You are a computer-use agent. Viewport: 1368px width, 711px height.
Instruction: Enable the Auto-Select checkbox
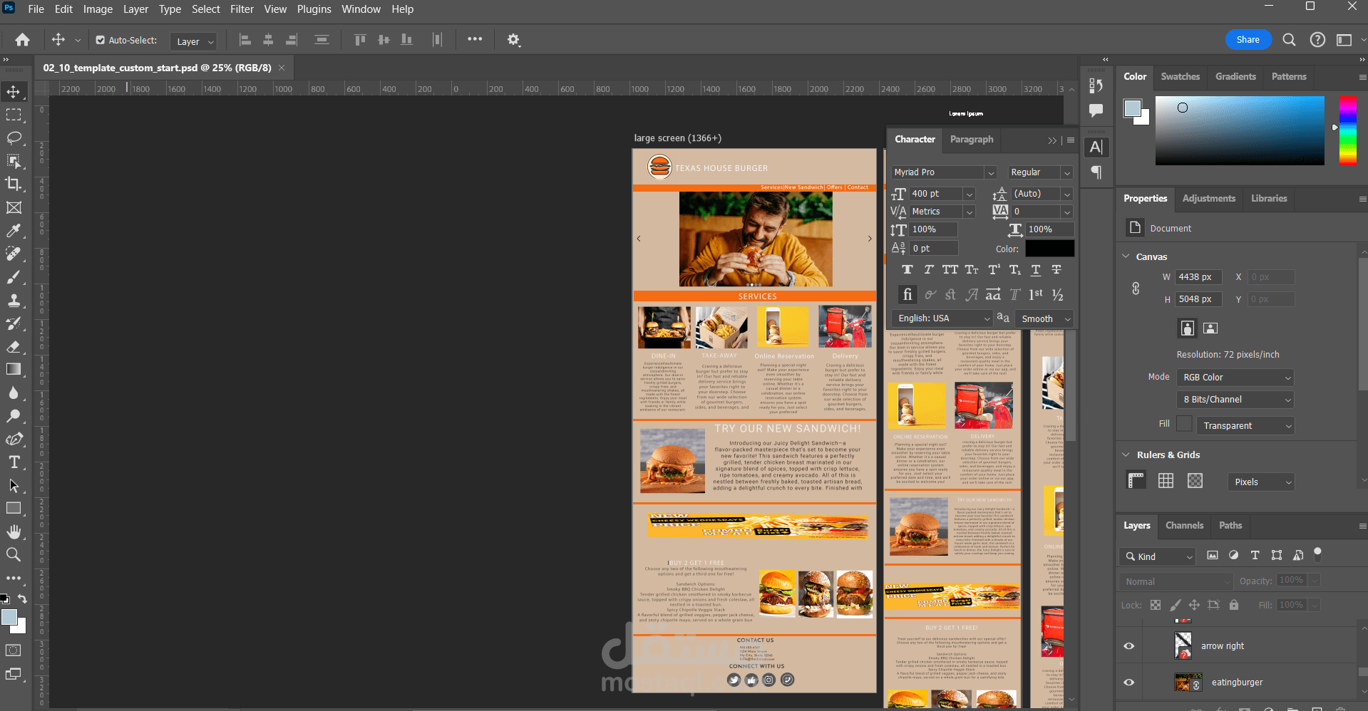coord(101,41)
